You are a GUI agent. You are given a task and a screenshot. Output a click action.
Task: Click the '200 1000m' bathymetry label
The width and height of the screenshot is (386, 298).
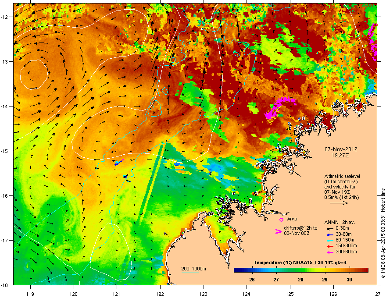[x=193, y=269]
